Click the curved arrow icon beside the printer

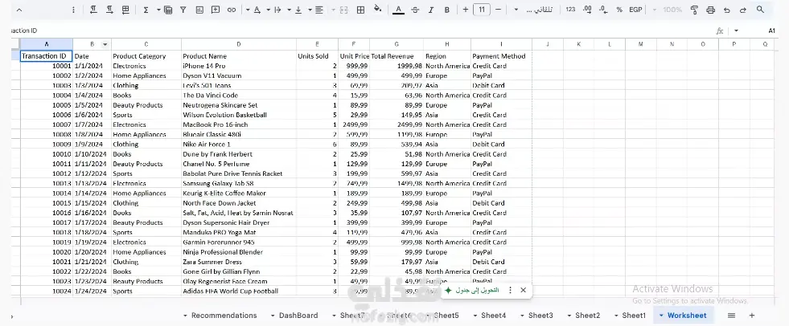click(726, 10)
